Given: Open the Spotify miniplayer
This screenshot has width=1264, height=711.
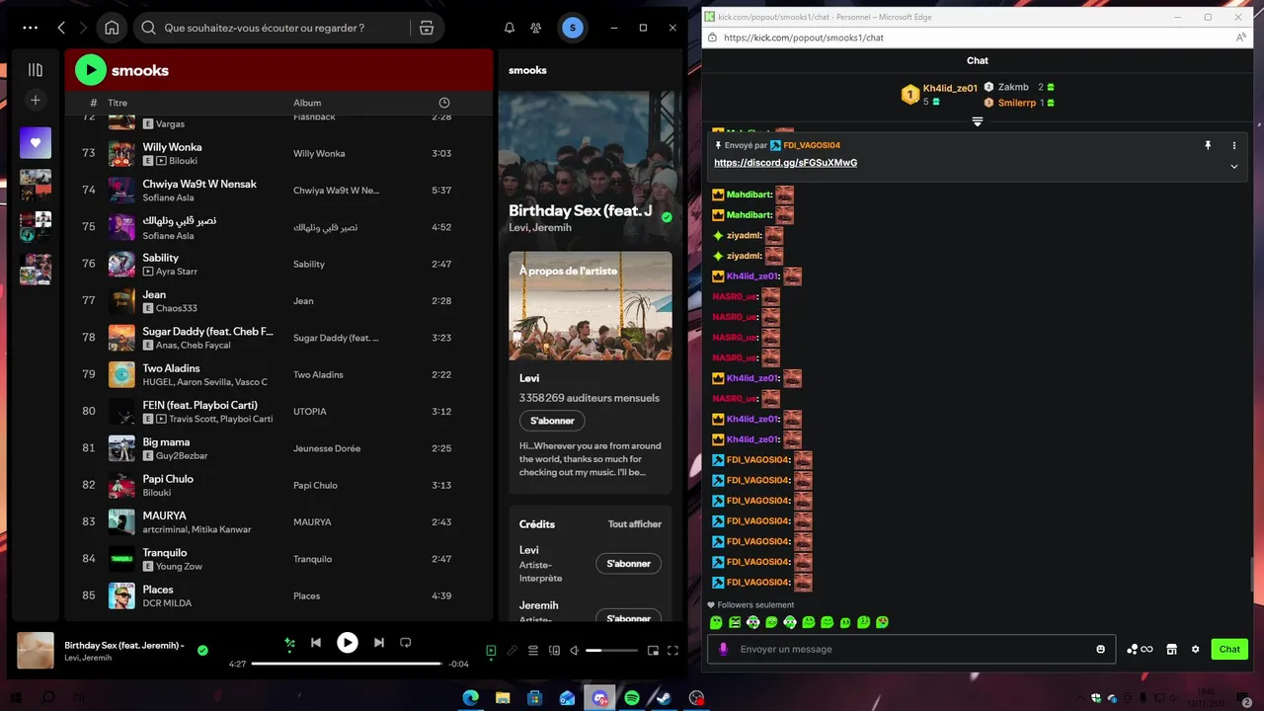Looking at the screenshot, I should [653, 650].
